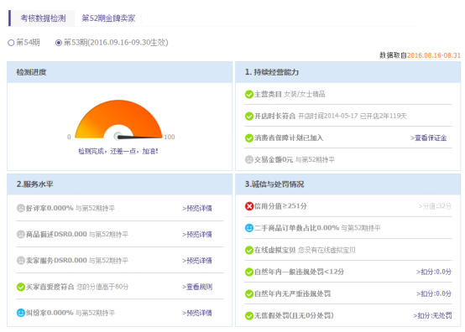Open 预览详情 for 卖家服务DSR
This screenshot has width=465, height=332.
197,261
